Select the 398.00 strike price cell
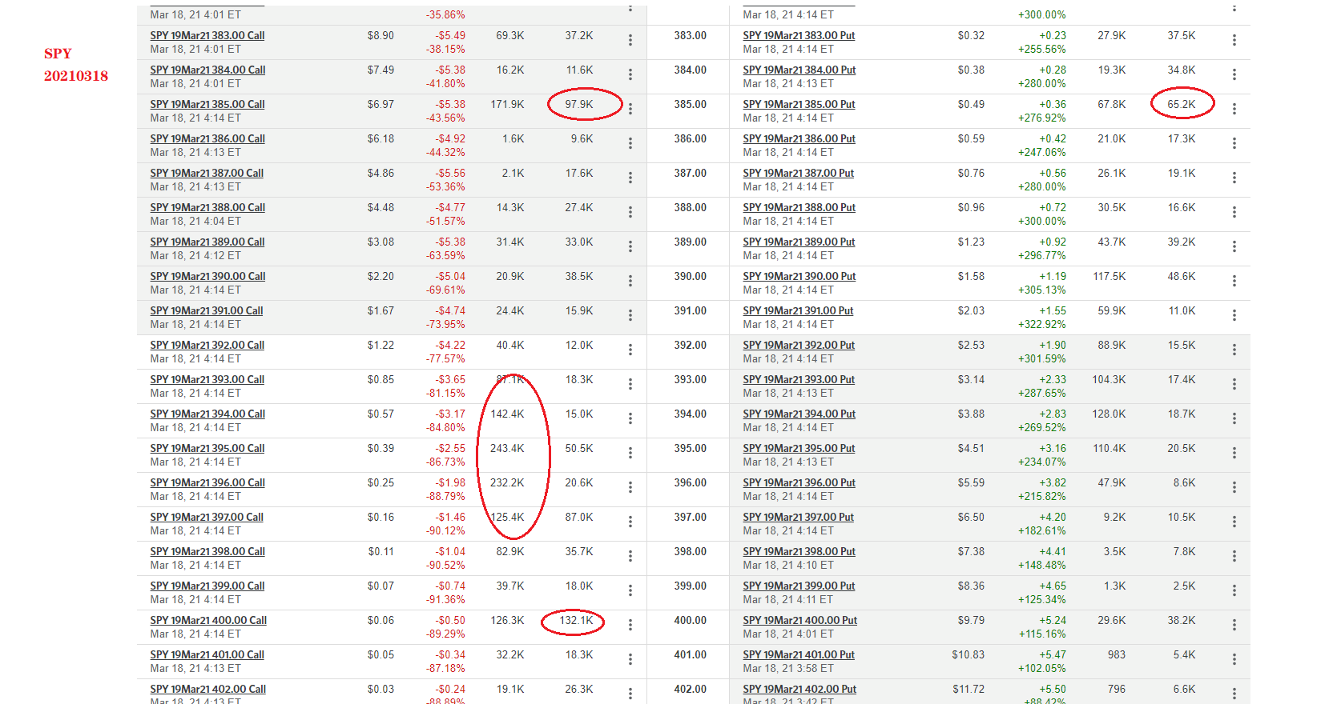This screenshot has width=1341, height=704. tap(691, 552)
